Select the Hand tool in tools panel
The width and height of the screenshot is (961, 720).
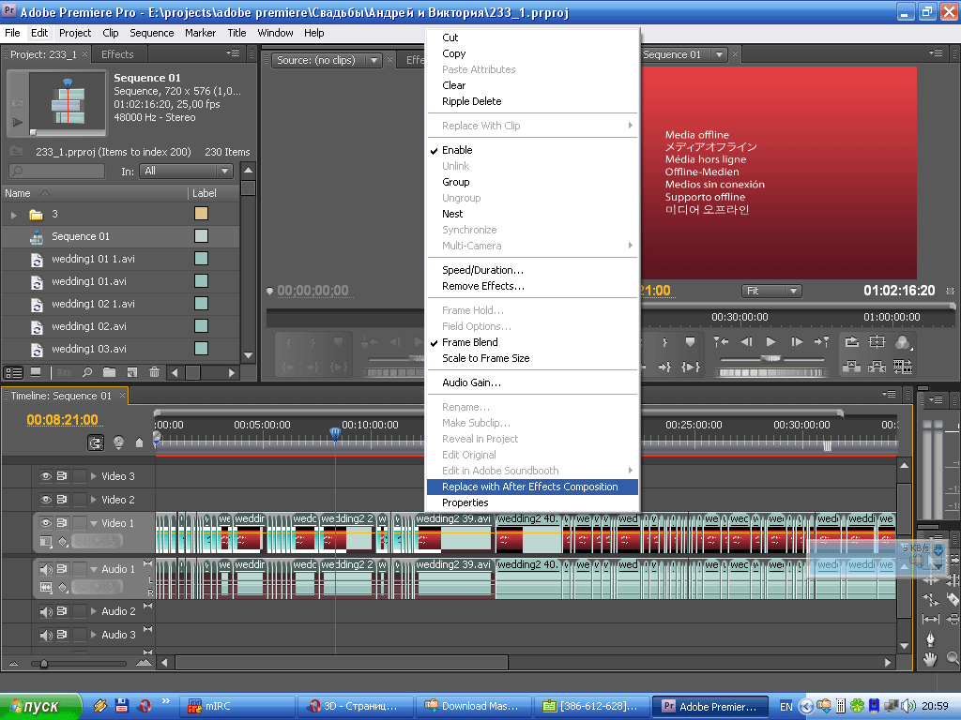tap(930, 659)
